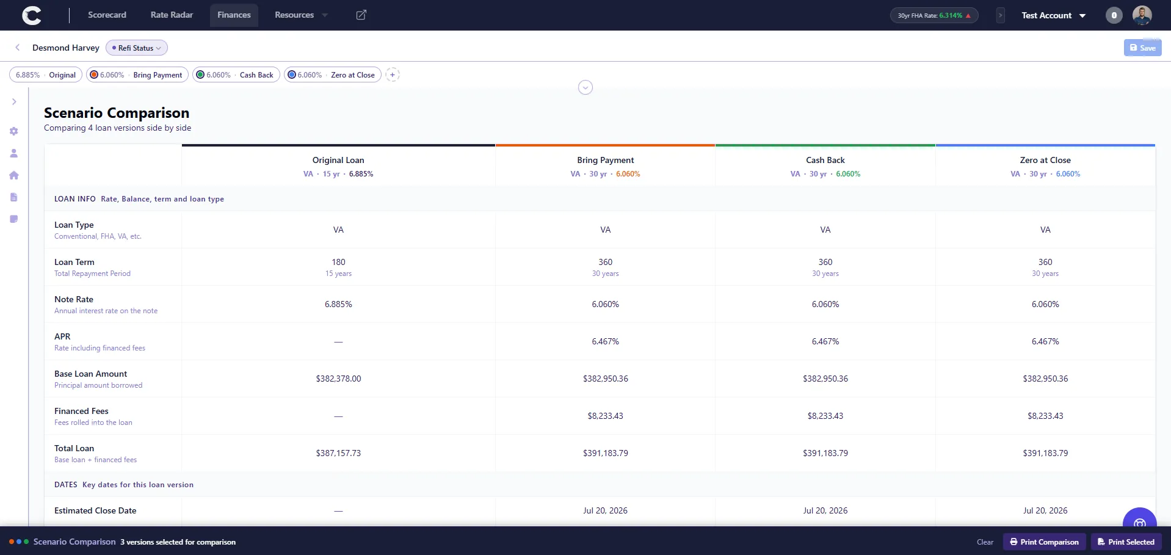The width and height of the screenshot is (1171, 555).
Task: Click the Base Loan Amount row label
Action: tap(90, 374)
